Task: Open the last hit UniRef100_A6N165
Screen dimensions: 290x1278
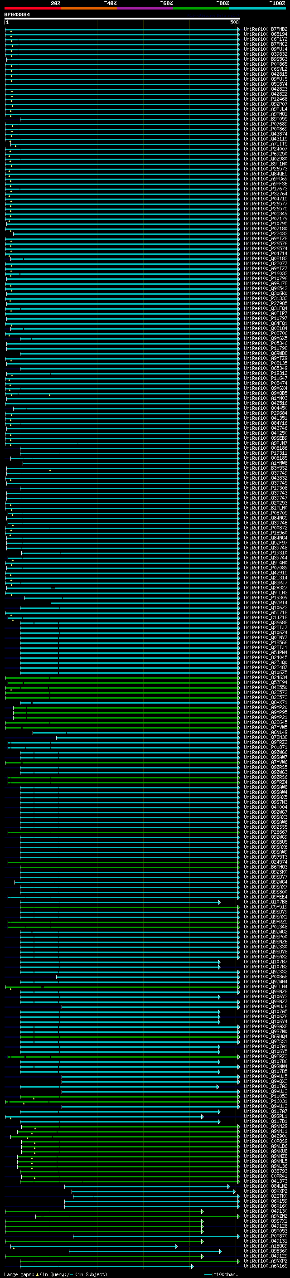Action: pos(265,1266)
